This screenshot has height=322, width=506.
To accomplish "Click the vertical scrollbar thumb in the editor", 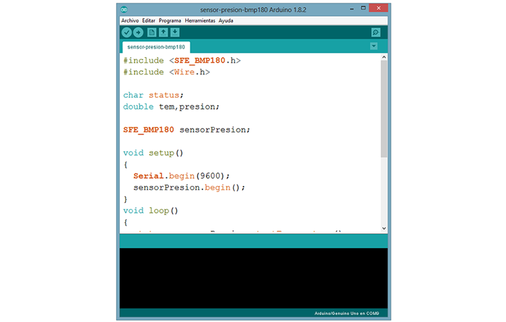I will (384, 109).
